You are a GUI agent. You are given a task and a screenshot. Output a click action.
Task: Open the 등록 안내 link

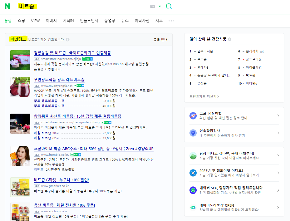click(160, 40)
